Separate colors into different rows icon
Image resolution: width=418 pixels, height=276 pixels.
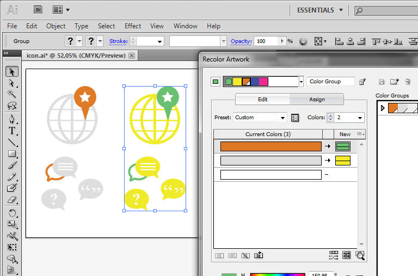[232, 255]
